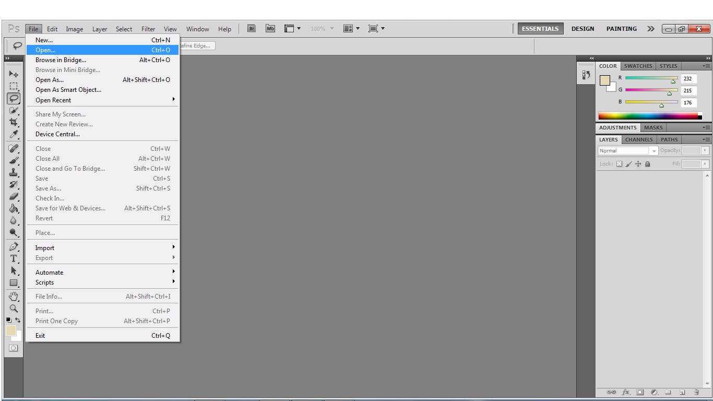Click the delete layer trash icon
713x401 pixels.
pyautogui.click(x=696, y=392)
